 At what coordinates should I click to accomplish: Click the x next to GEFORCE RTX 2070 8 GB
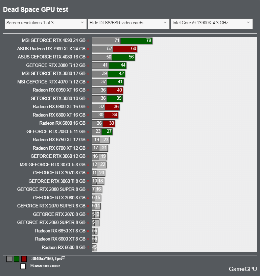coord(88,215)
